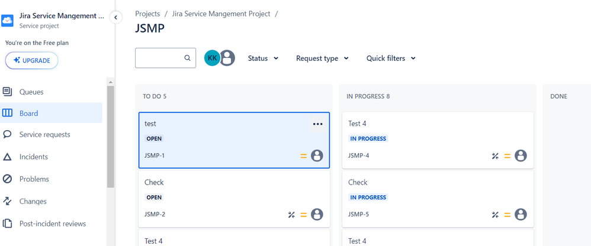Viewport: 591px width, 246px height.
Task: Click the IN PROGRESS badge on JSMP-4
Action: pos(368,138)
